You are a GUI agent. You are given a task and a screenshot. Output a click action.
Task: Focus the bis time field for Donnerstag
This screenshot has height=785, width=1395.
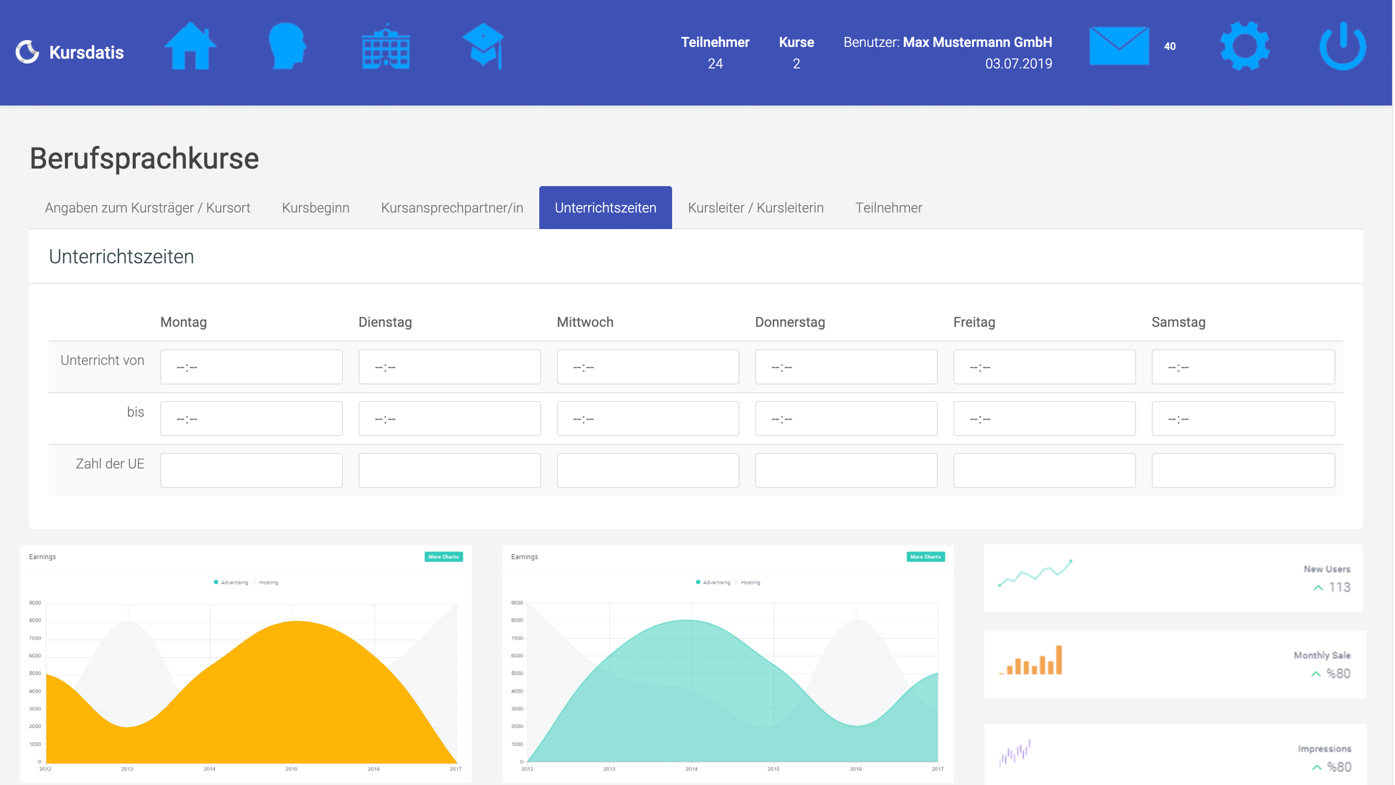point(846,418)
